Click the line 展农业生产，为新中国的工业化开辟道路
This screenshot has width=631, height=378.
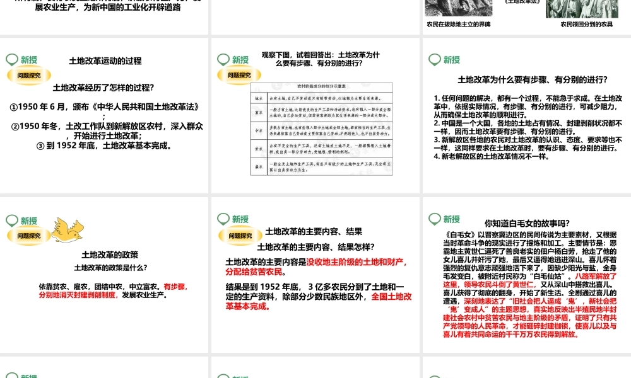coord(108,7)
